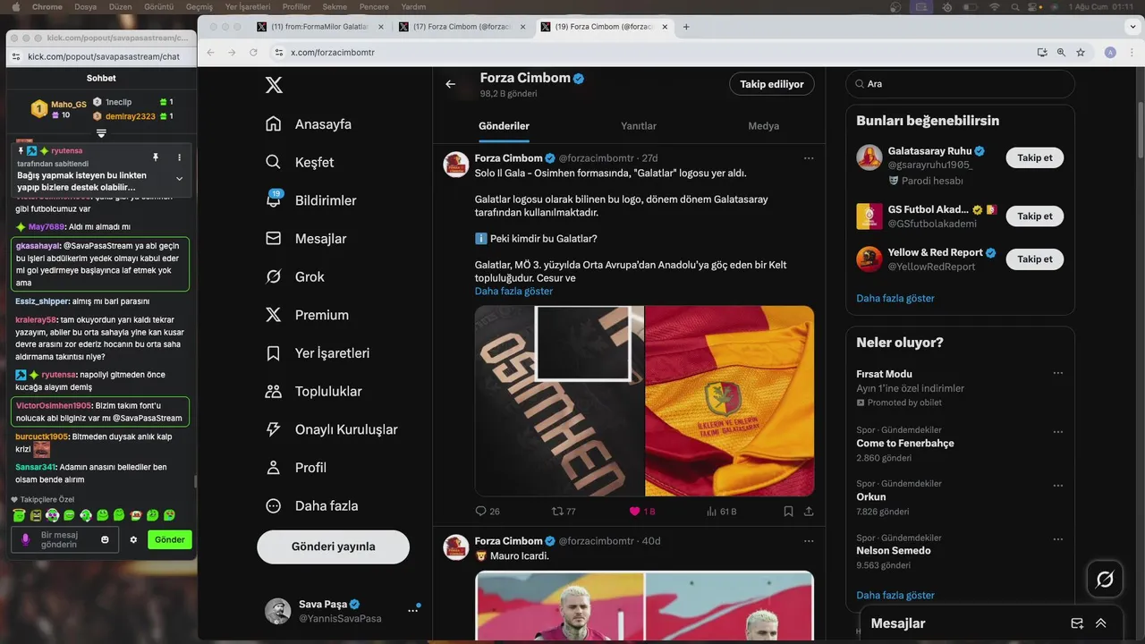The height and width of the screenshot is (644, 1145).
Task: Open Daha fazla göster under suggested accounts
Action: pos(895,298)
